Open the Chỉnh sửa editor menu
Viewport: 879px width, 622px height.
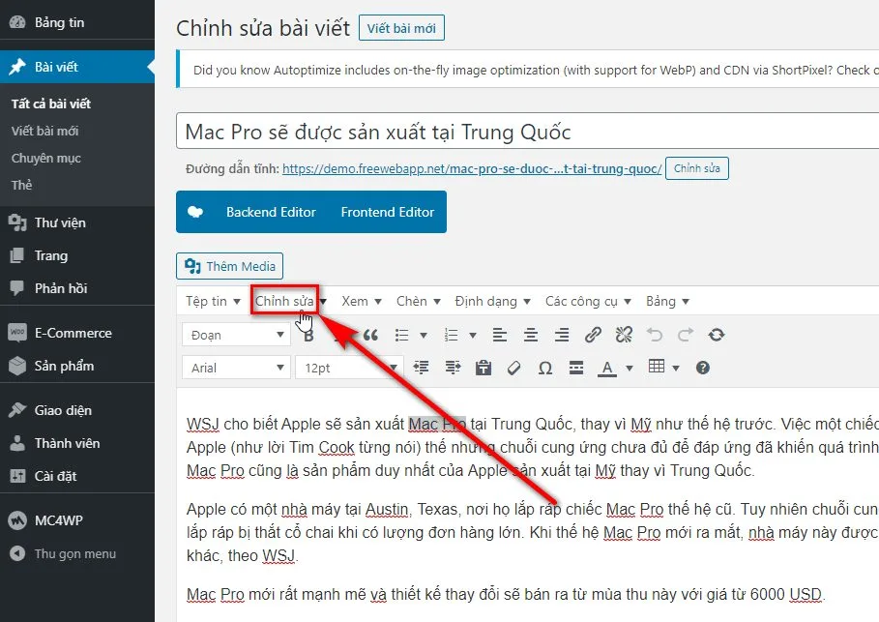click(x=290, y=301)
